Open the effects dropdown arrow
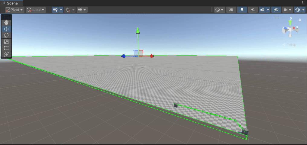The width and height of the screenshot is (307, 145). (268, 10)
